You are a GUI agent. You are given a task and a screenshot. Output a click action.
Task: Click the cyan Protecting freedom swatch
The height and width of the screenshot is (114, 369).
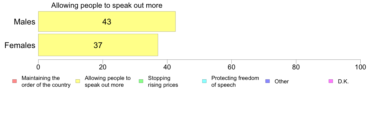click(x=204, y=81)
